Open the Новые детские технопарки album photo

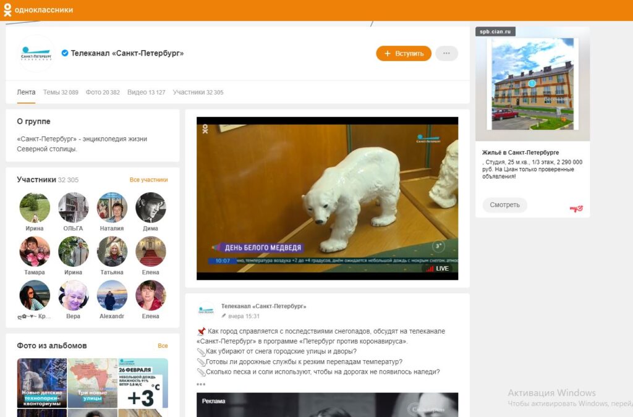click(42, 383)
